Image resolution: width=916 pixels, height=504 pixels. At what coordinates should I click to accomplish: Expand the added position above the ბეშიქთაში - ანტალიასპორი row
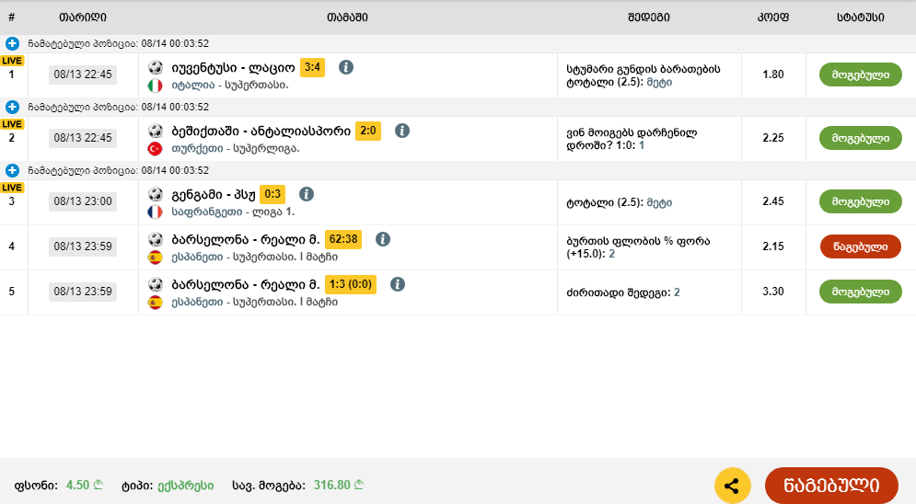pyautogui.click(x=12, y=108)
